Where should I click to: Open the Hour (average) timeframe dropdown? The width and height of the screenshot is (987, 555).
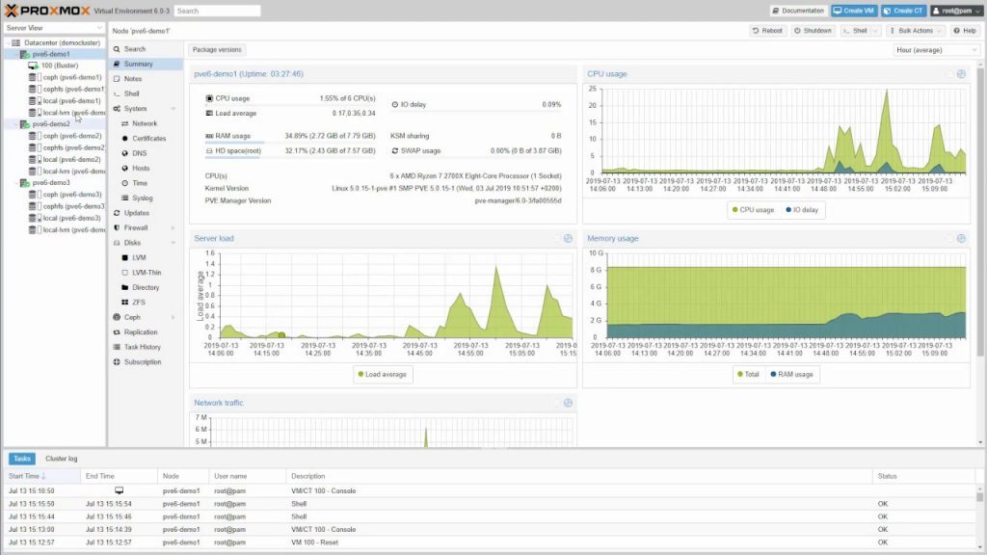pyautogui.click(x=936, y=49)
